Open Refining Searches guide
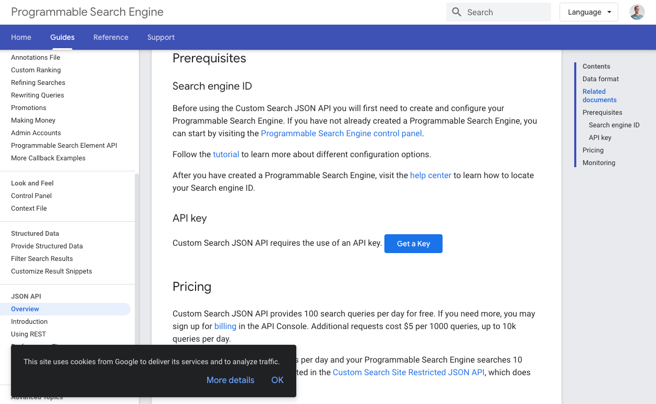The width and height of the screenshot is (656, 404). click(38, 82)
